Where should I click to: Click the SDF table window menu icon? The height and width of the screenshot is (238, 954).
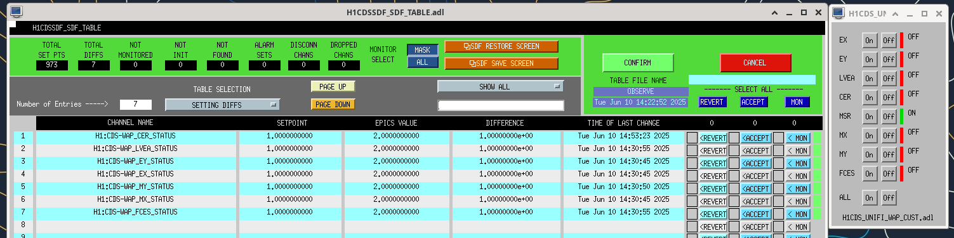(x=16, y=12)
